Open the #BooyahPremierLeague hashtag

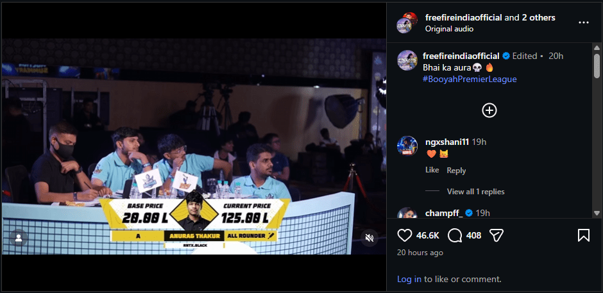[470, 80]
